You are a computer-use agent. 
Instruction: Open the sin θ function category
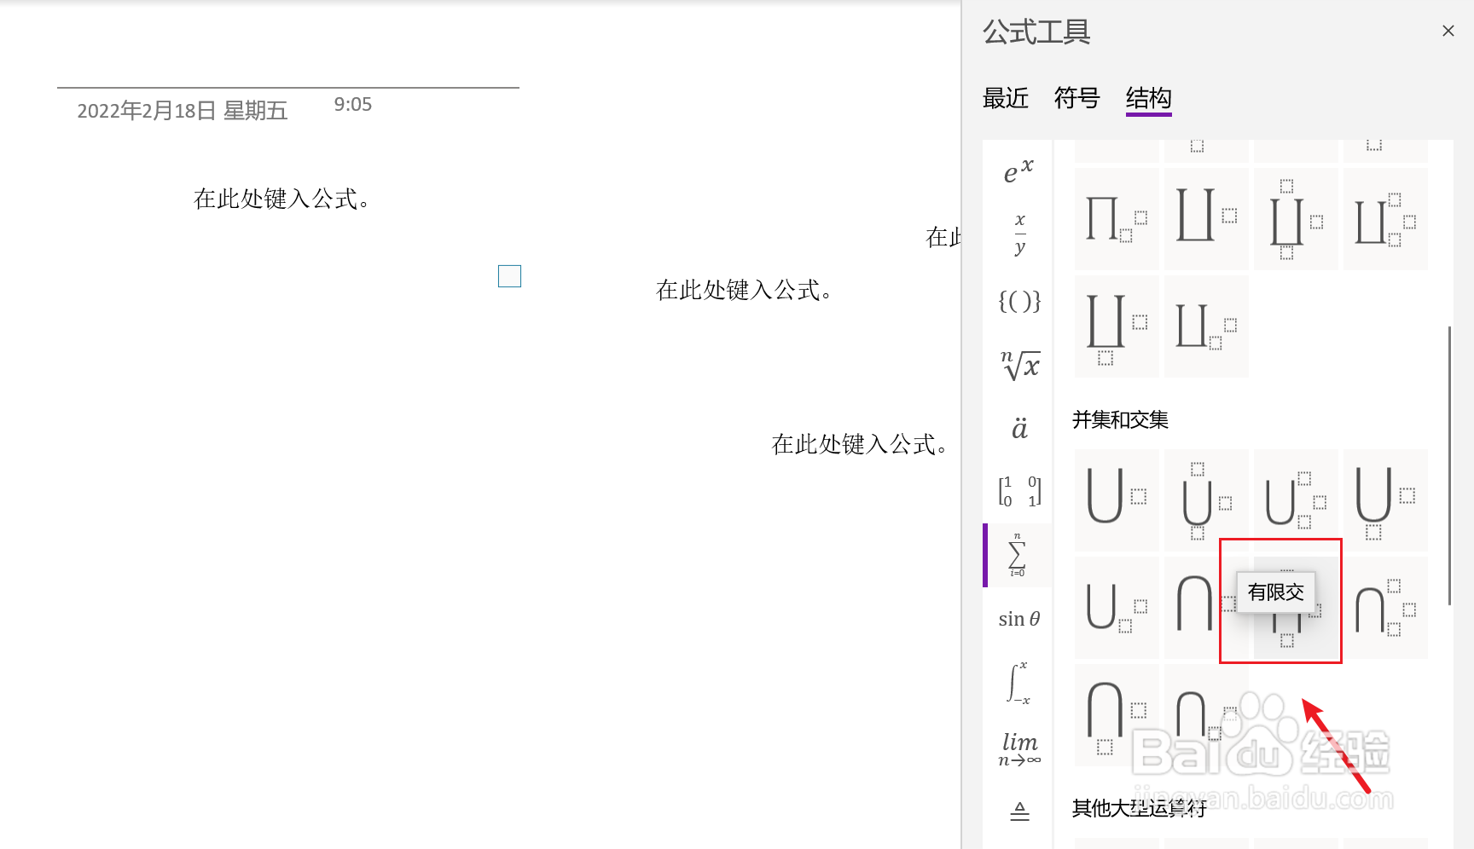tap(1018, 619)
